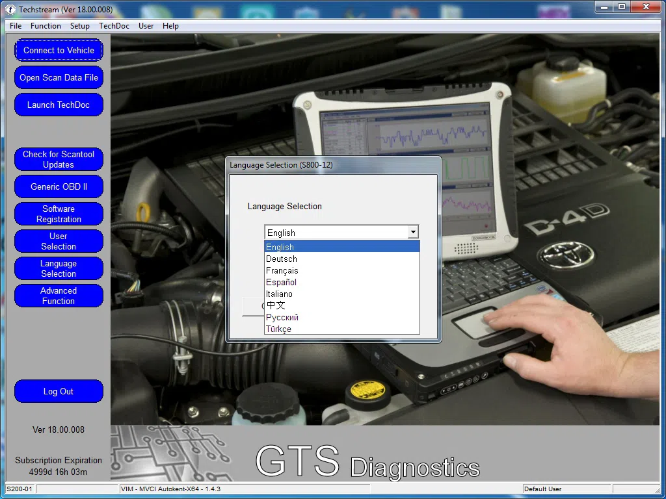Open the File menu
The width and height of the screenshot is (666, 499).
click(16, 26)
